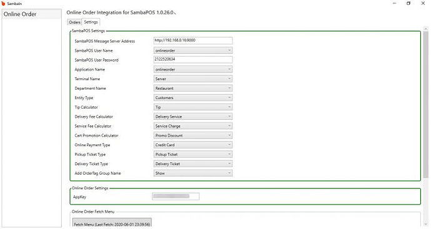Open the Add OrderTag Group Name dropdown
Viewport: 431px width, 229px height.
click(x=193, y=173)
